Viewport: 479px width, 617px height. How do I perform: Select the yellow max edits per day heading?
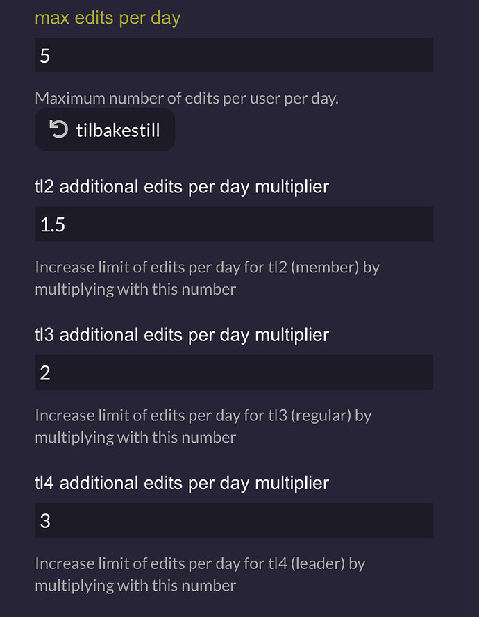click(x=108, y=19)
